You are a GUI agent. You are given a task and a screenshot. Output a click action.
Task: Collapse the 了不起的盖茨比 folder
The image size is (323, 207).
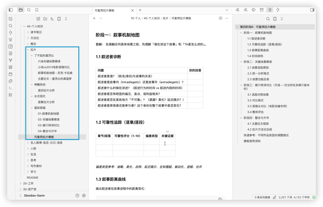32,55
